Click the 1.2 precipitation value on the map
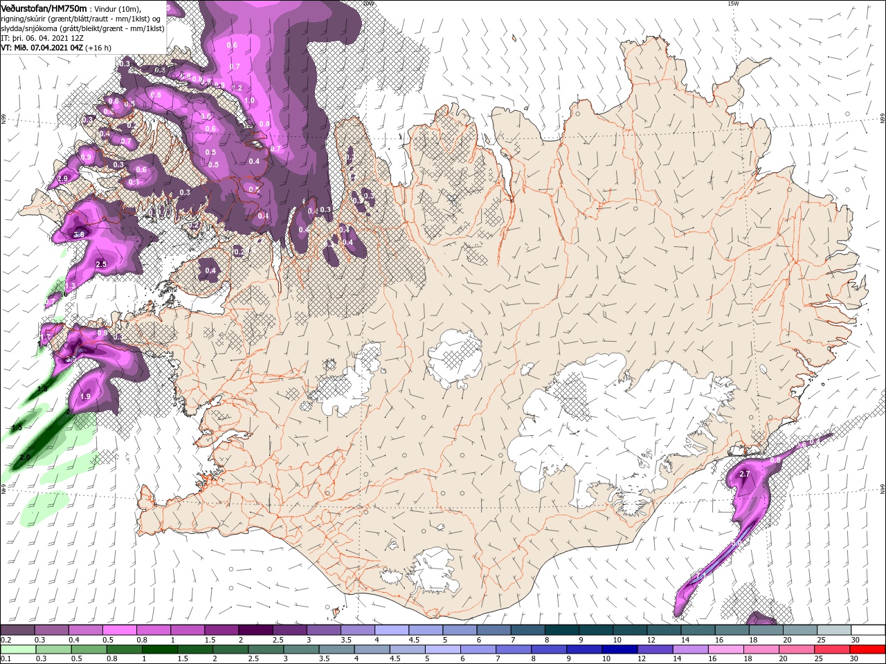Viewport: 886px width, 664px height. tap(237, 88)
